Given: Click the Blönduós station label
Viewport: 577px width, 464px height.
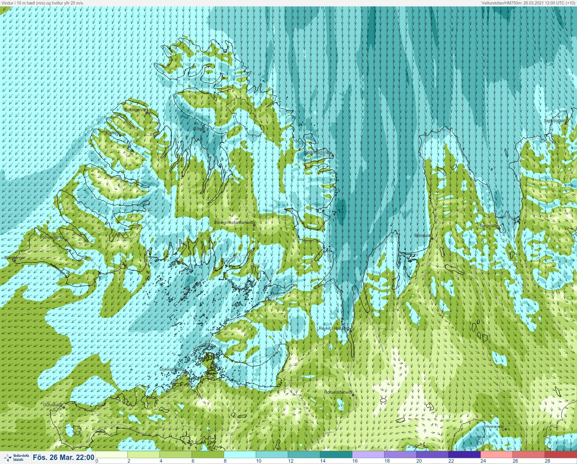Looking at the screenshot, I should 423,236.
